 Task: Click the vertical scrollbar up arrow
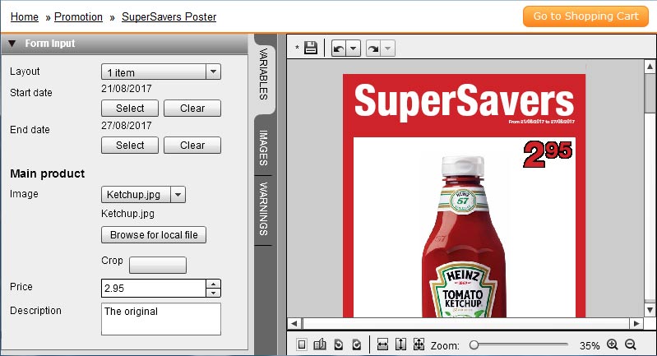tap(650, 66)
